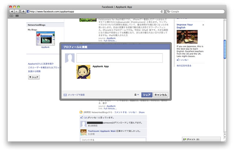The height and width of the screenshot is (152, 234).
Task: Click Facebook favicon in address bar
Action: point(28,11)
